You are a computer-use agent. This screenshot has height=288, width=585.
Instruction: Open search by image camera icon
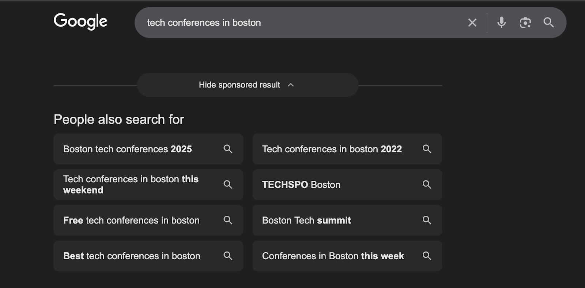(x=525, y=23)
